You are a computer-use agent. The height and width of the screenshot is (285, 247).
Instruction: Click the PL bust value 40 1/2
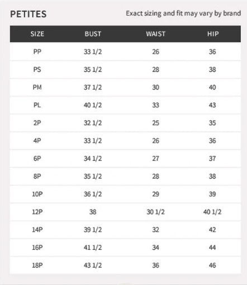pos(93,105)
